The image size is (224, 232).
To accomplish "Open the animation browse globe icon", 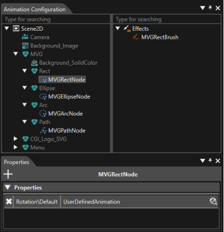I will pyautogui.click(x=213, y=201).
